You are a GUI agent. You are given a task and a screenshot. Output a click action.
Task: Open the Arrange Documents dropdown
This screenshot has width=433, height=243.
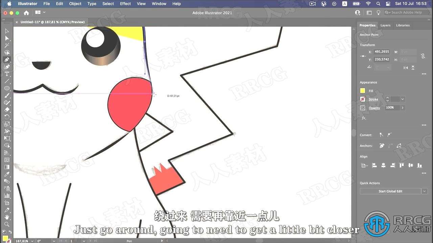pos(40,12)
